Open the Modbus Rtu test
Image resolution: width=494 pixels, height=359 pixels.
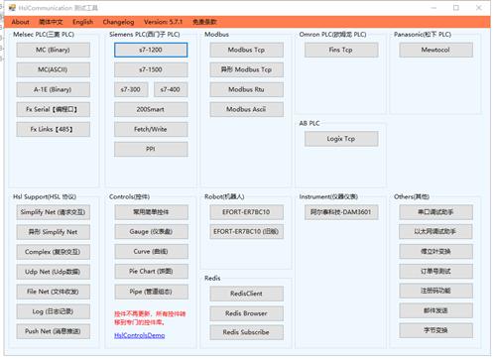(246, 89)
